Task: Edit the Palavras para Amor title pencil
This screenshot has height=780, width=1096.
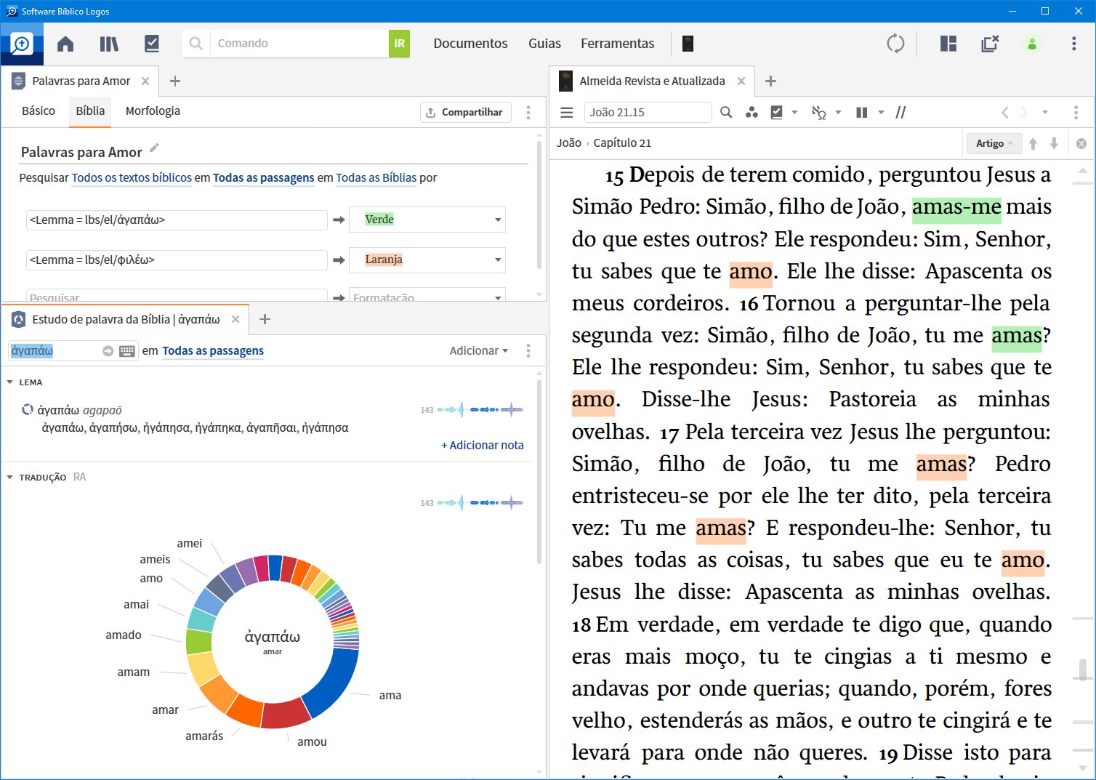Action: point(154,148)
